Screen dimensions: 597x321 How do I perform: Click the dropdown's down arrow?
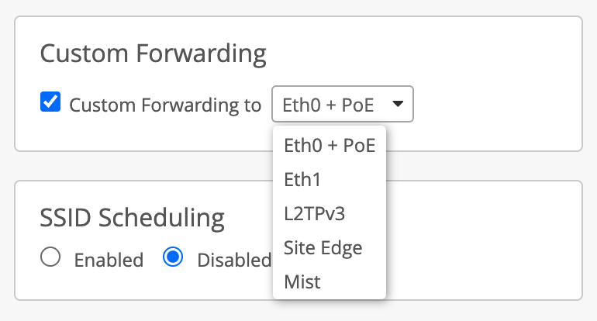coord(398,104)
